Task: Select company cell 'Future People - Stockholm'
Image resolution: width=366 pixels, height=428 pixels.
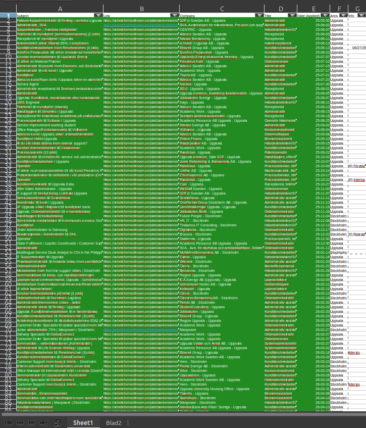Action: point(222,216)
